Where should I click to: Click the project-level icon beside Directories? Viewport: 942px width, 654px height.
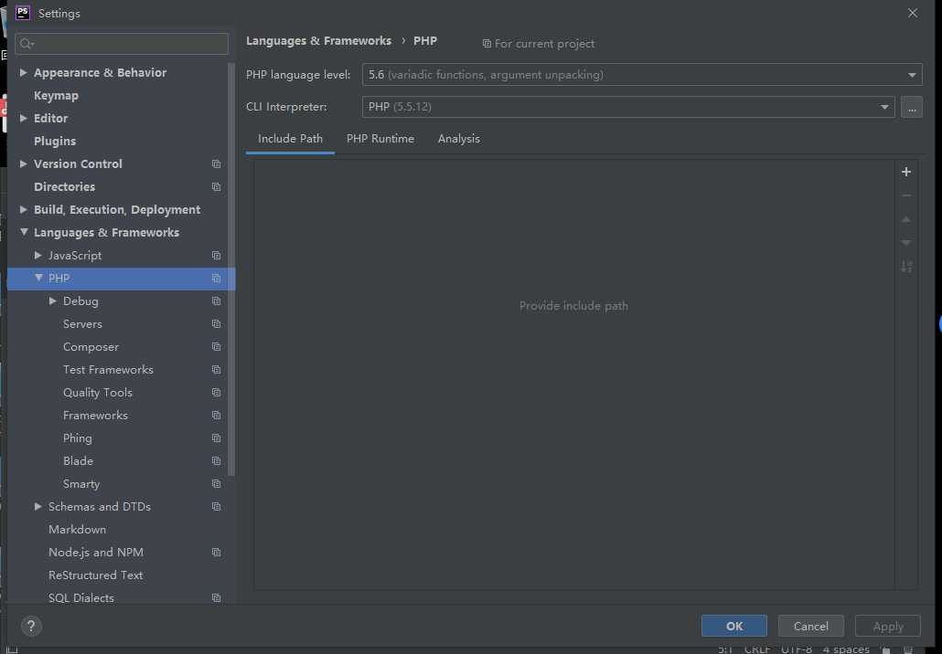pyautogui.click(x=216, y=187)
